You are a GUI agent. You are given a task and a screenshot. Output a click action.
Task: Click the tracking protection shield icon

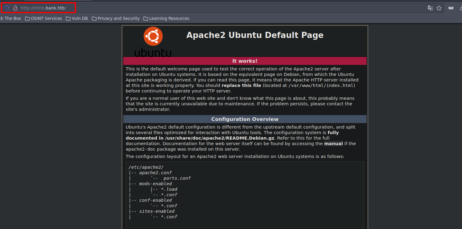(x=7, y=8)
